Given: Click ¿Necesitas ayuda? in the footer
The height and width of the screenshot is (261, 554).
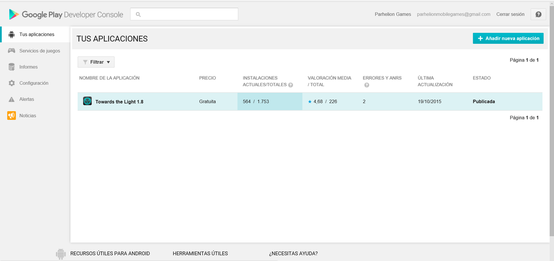Looking at the screenshot, I should pos(293,254).
